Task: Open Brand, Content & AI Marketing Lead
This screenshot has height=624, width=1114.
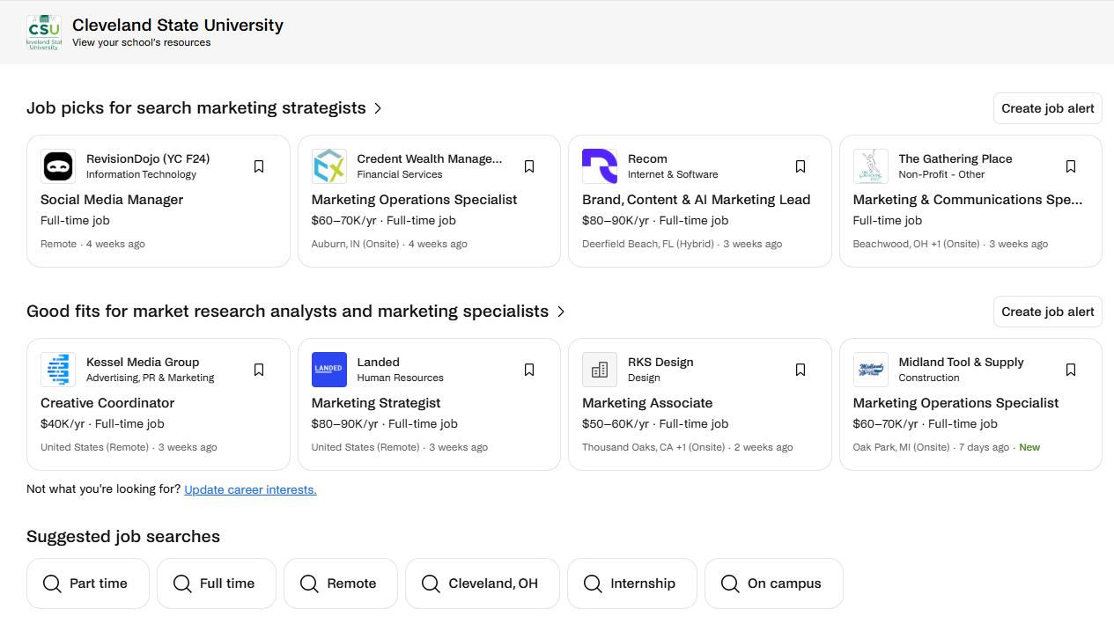Action: click(696, 200)
